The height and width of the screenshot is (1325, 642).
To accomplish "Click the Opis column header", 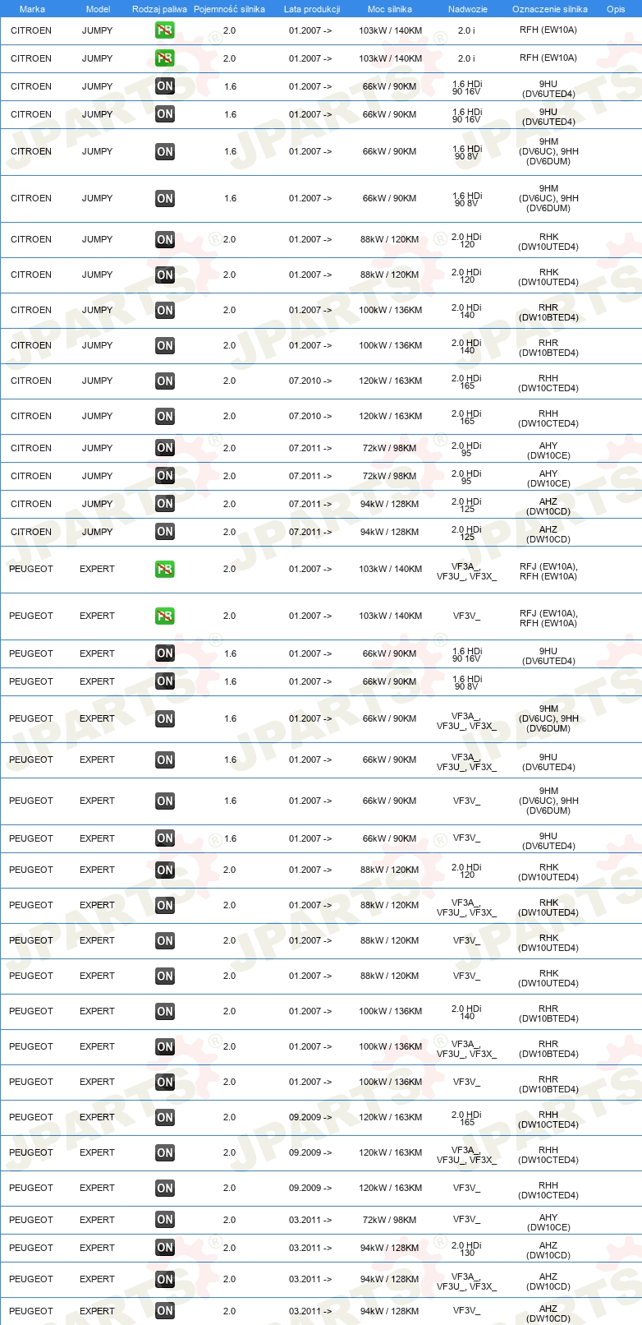I will point(616,9).
